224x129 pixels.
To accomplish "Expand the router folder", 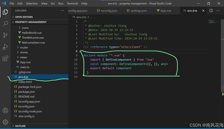I will tap(24, 47).
